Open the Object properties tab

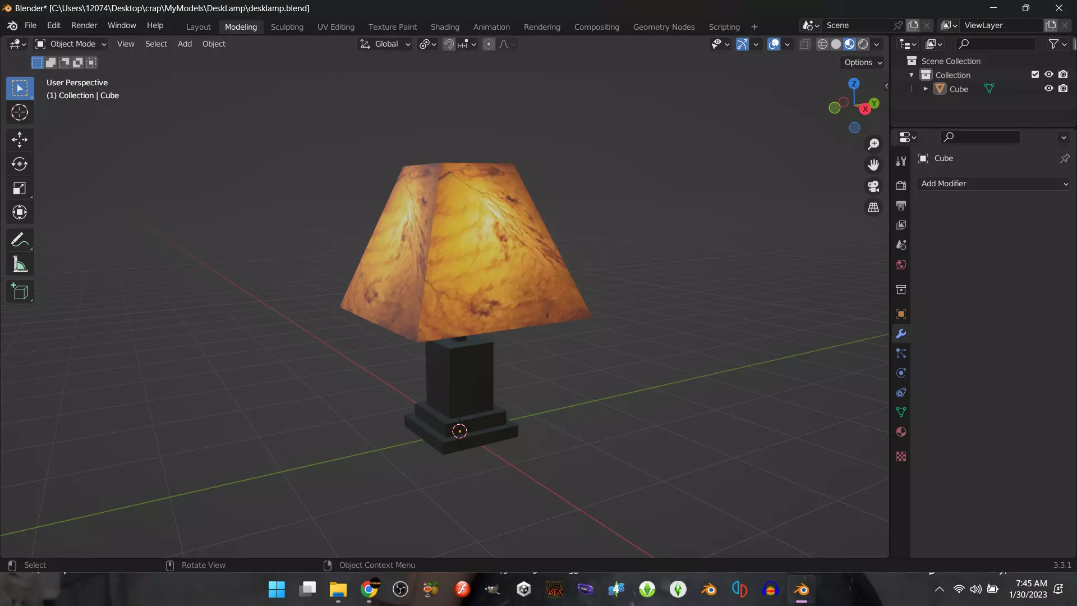pos(901,314)
